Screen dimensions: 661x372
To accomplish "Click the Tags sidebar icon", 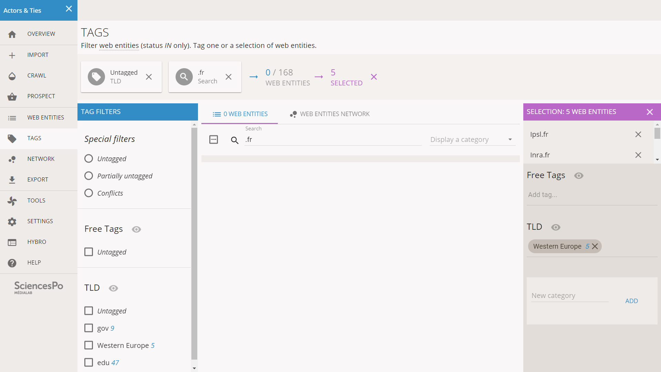I will click(x=12, y=138).
